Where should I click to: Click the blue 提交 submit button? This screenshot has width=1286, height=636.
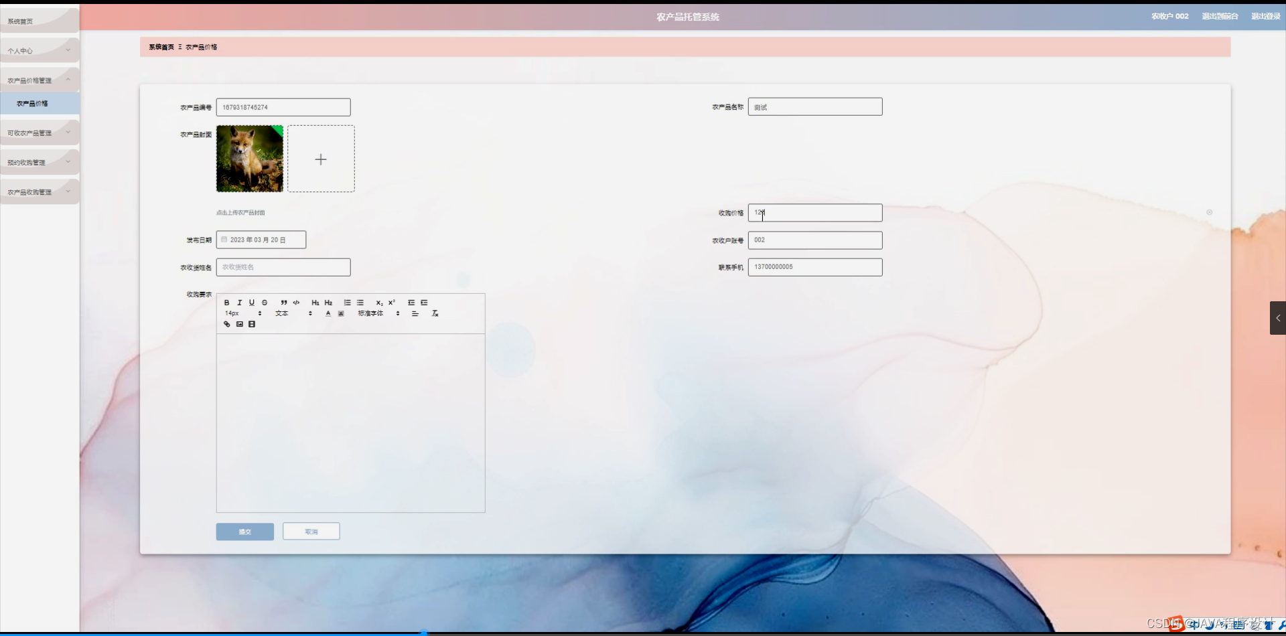point(244,532)
